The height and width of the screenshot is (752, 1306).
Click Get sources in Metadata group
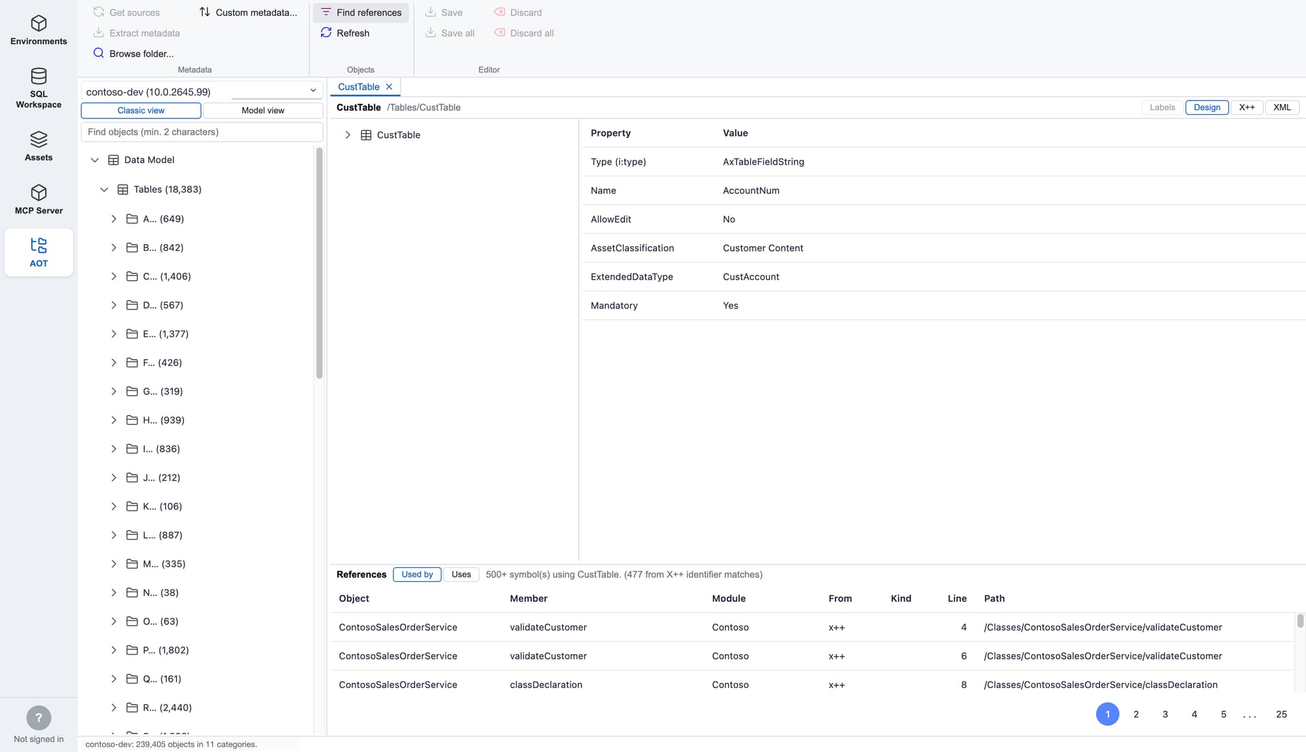click(x=127, y=12)
